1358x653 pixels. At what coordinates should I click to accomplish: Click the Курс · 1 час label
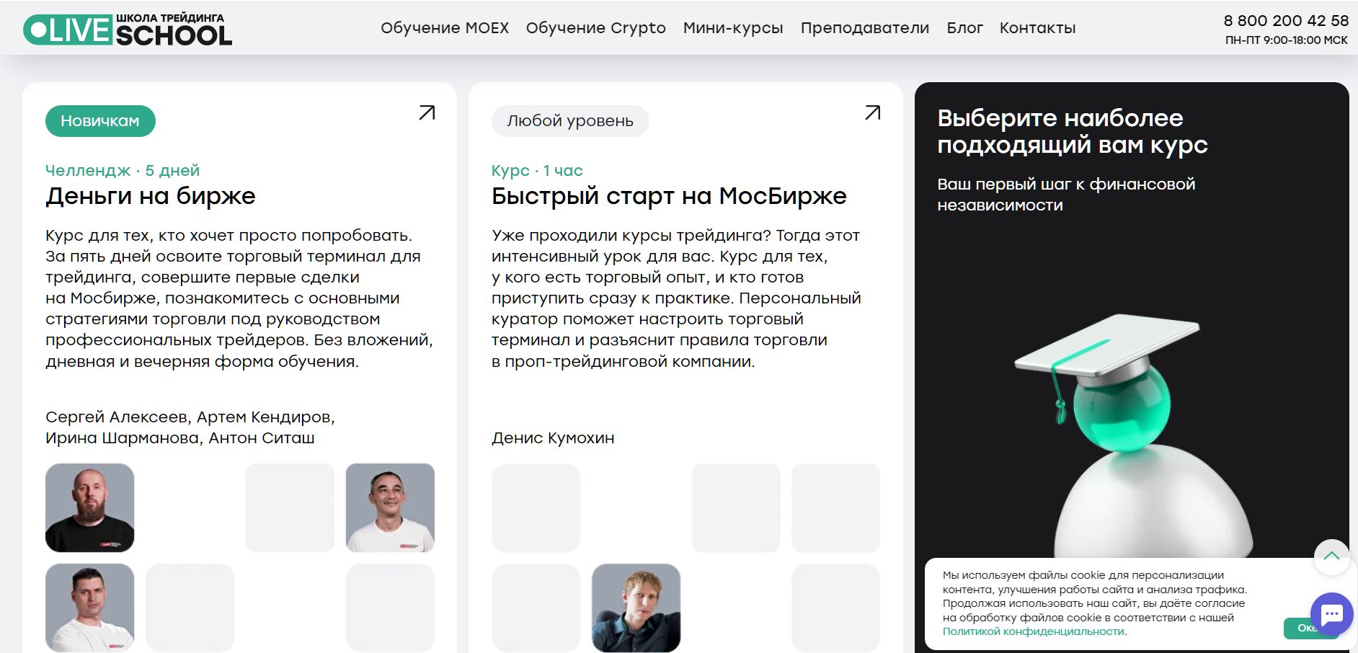(537, 171)
